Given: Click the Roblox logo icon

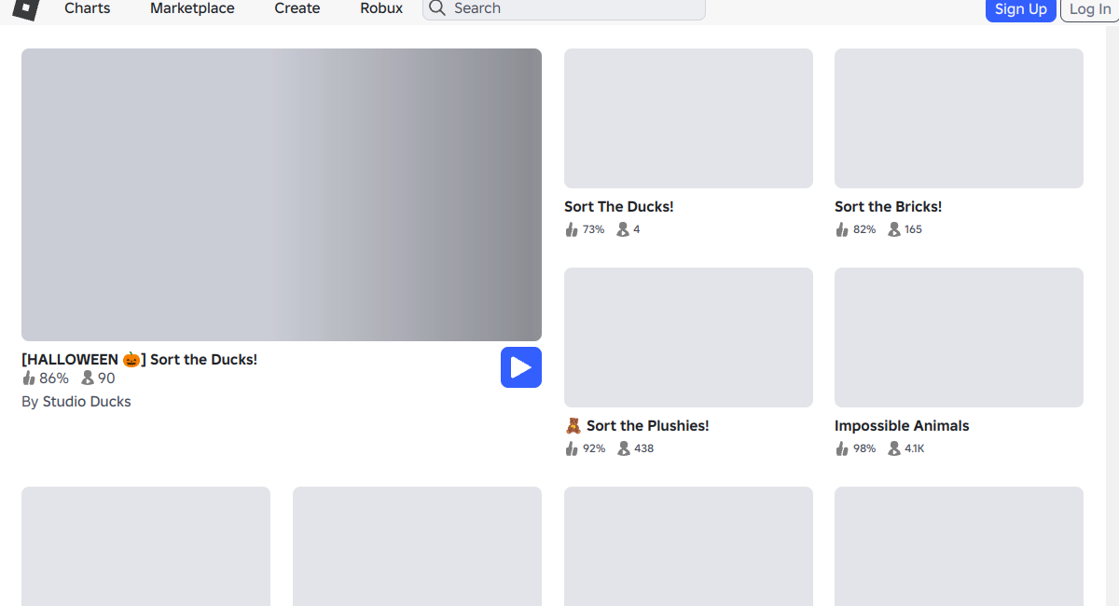Looking at the screenshot, I should pyautogui.click(x=26, y=8).
